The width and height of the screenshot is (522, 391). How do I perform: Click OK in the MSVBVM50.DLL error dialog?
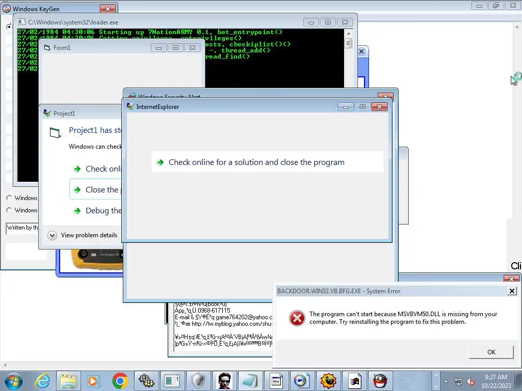tap(491, 352)
